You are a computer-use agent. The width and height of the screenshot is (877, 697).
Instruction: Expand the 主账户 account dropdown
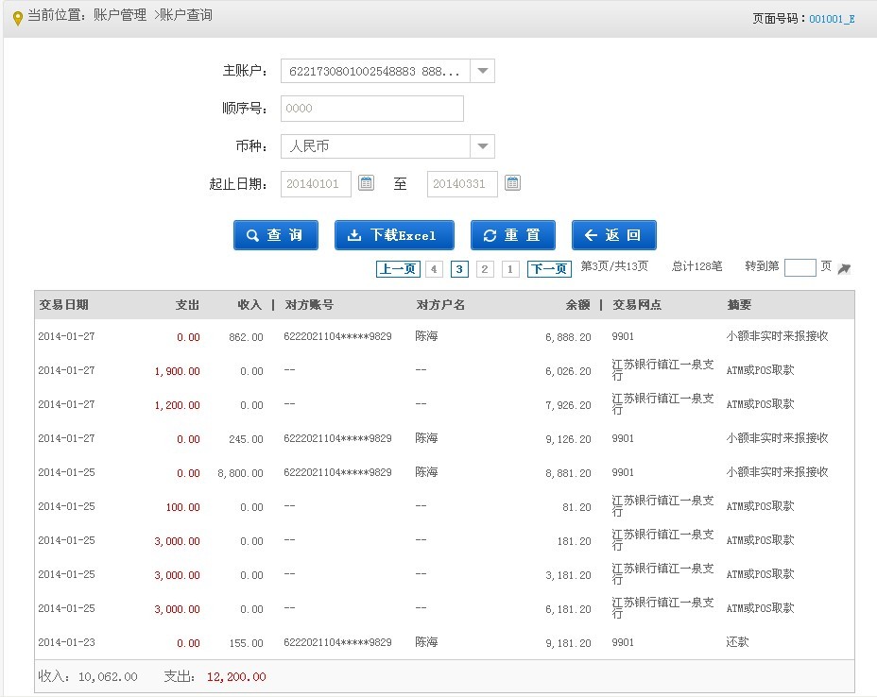tap(482, 71)
